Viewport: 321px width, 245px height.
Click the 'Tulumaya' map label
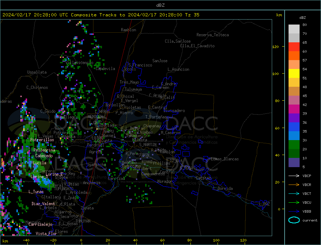tap(133, 89)
